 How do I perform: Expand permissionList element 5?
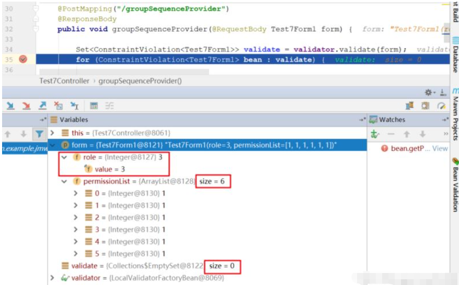(75, 254)
